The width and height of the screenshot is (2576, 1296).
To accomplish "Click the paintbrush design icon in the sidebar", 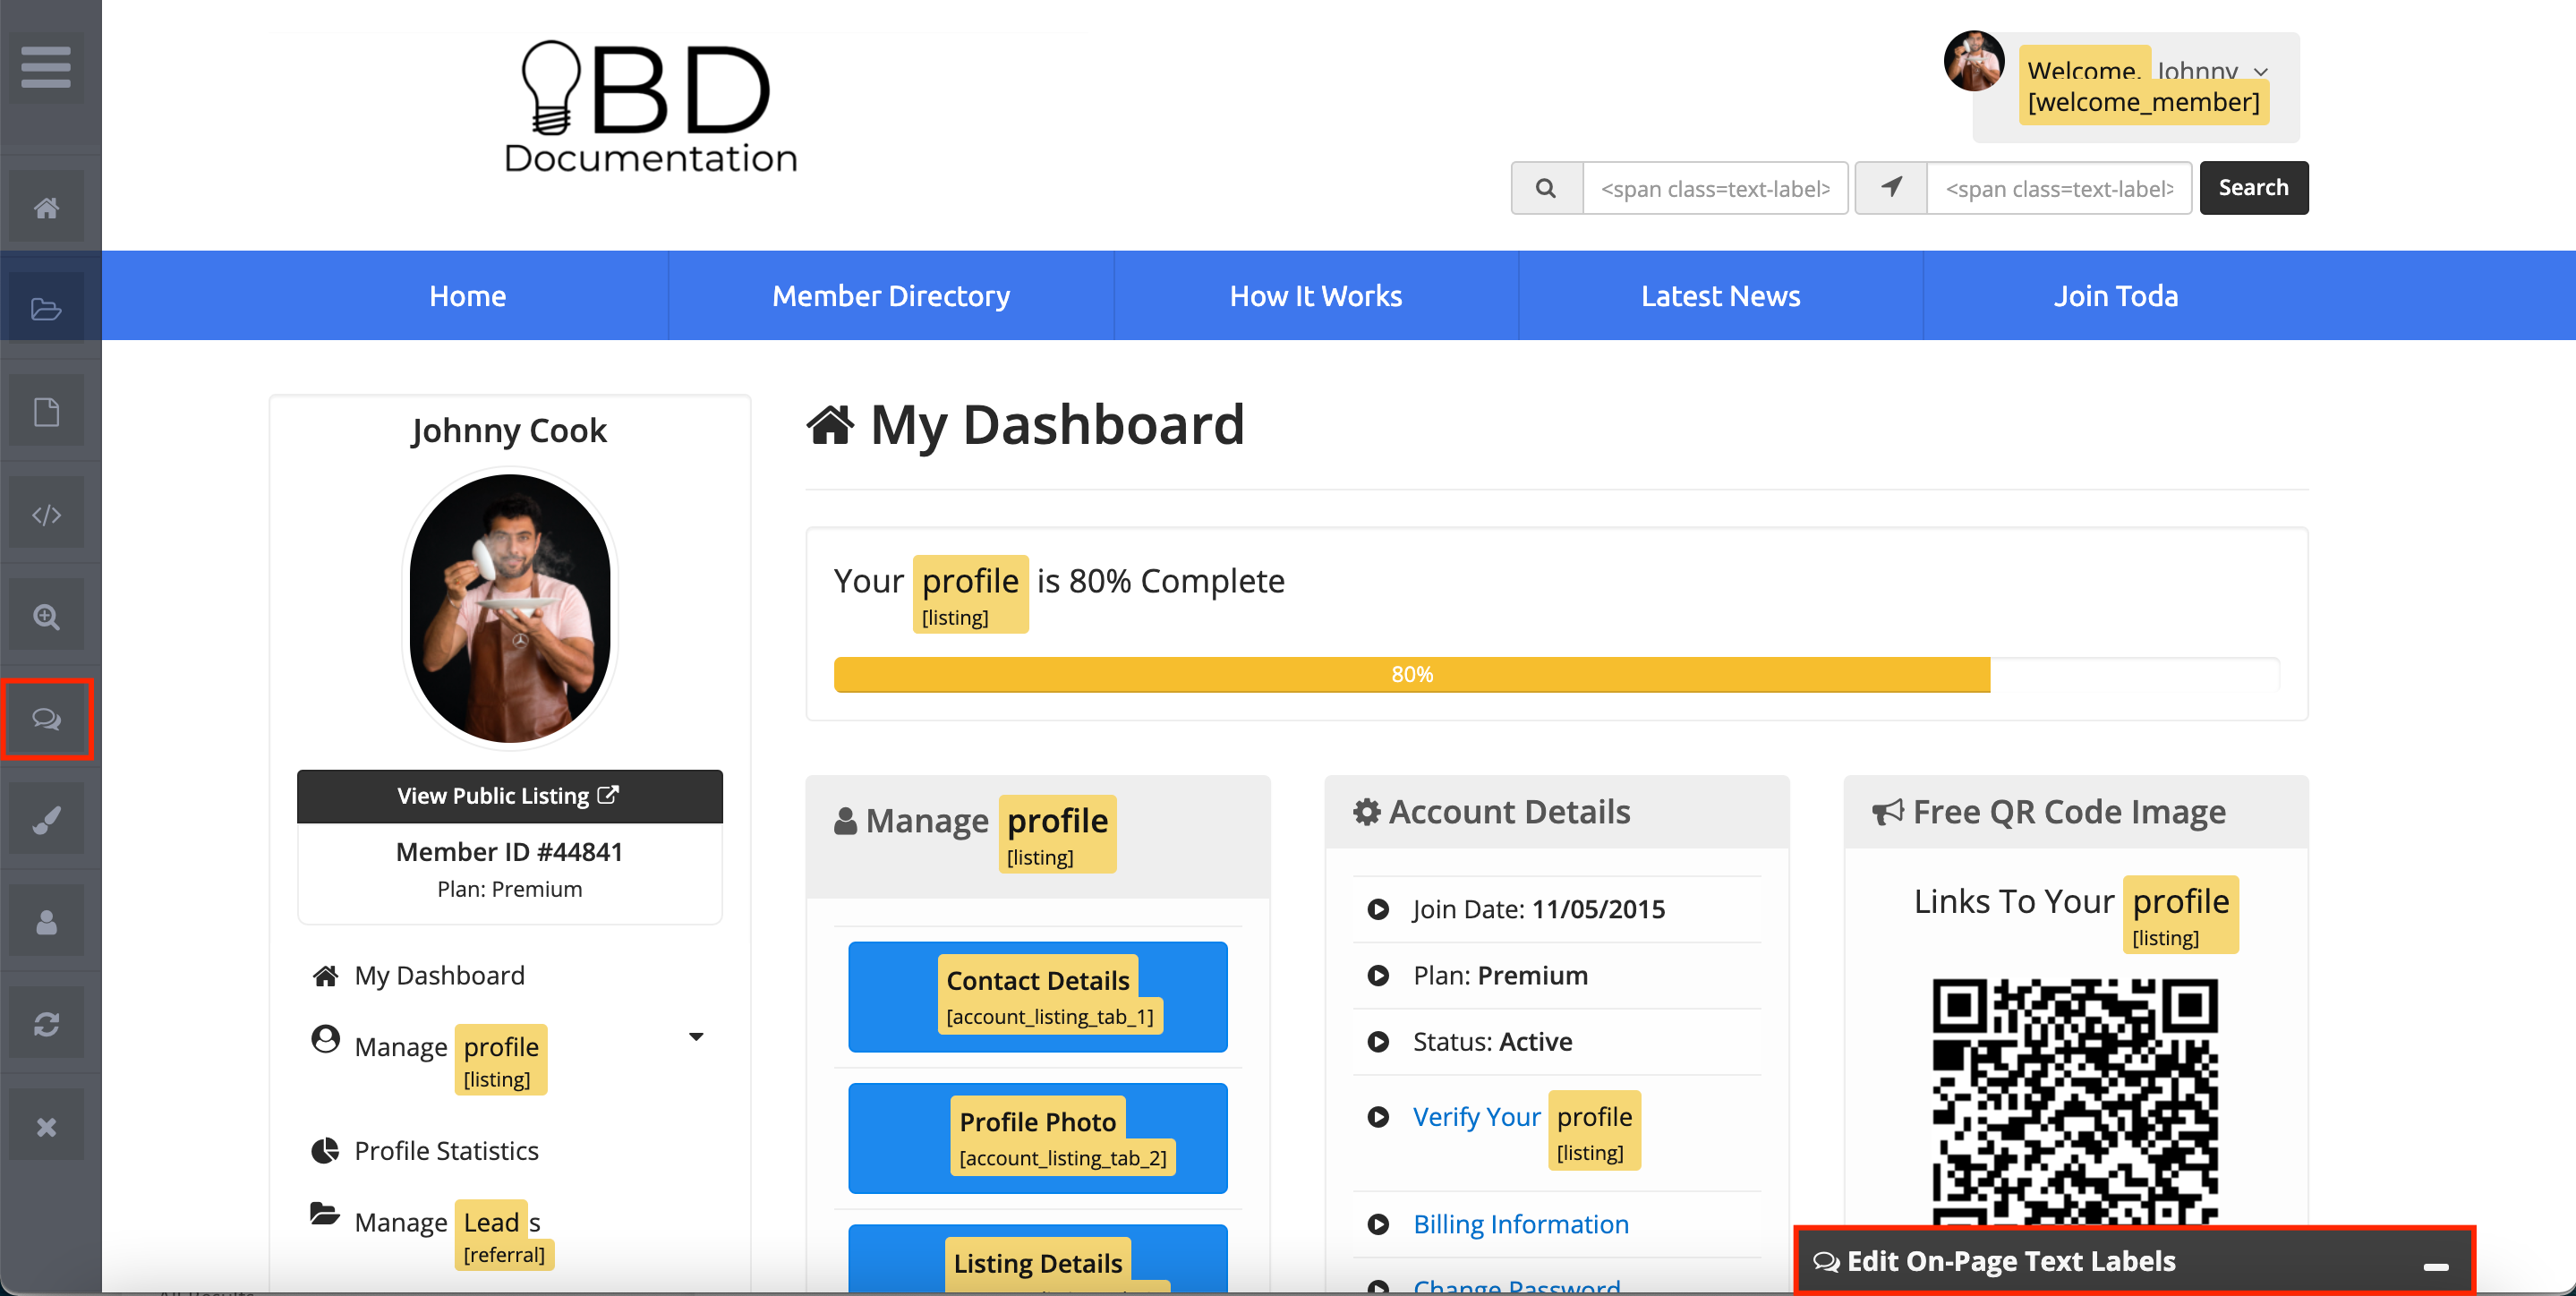I will click(x=46, y=821).
